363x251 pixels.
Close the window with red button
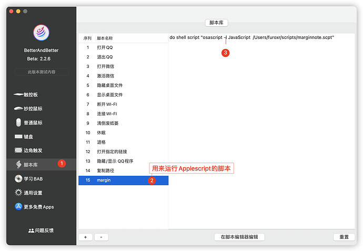[11, 12]
